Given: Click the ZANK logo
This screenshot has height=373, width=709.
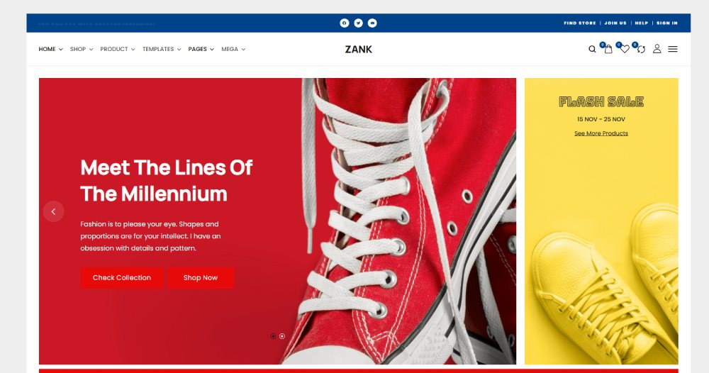Looking at the screenshot, I should click(x=359, y=49).
